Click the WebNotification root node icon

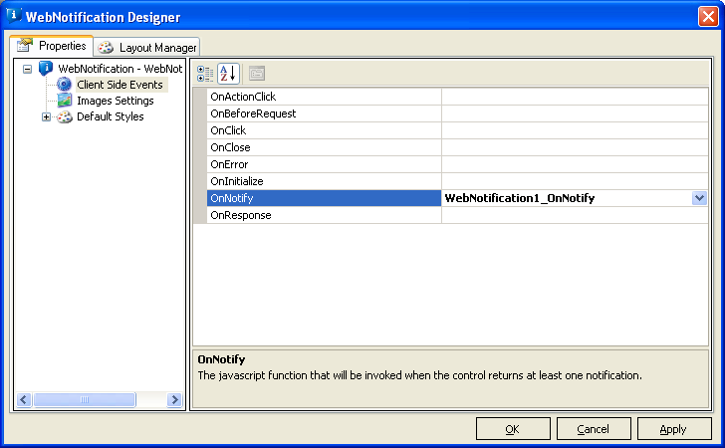[x=46, y=69]
